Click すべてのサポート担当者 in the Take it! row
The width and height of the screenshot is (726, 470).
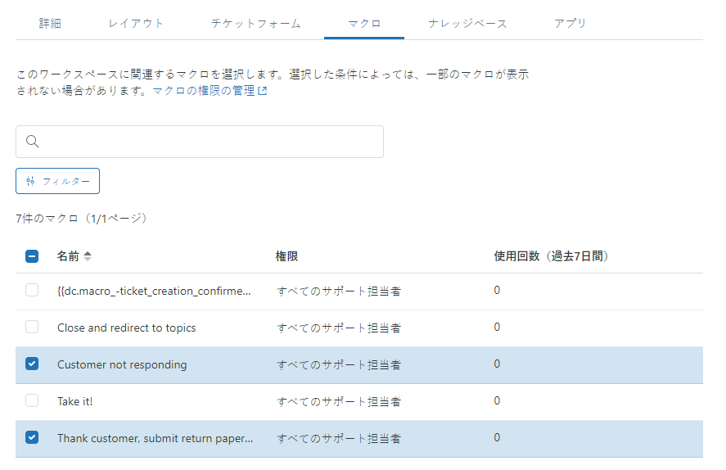339,401
